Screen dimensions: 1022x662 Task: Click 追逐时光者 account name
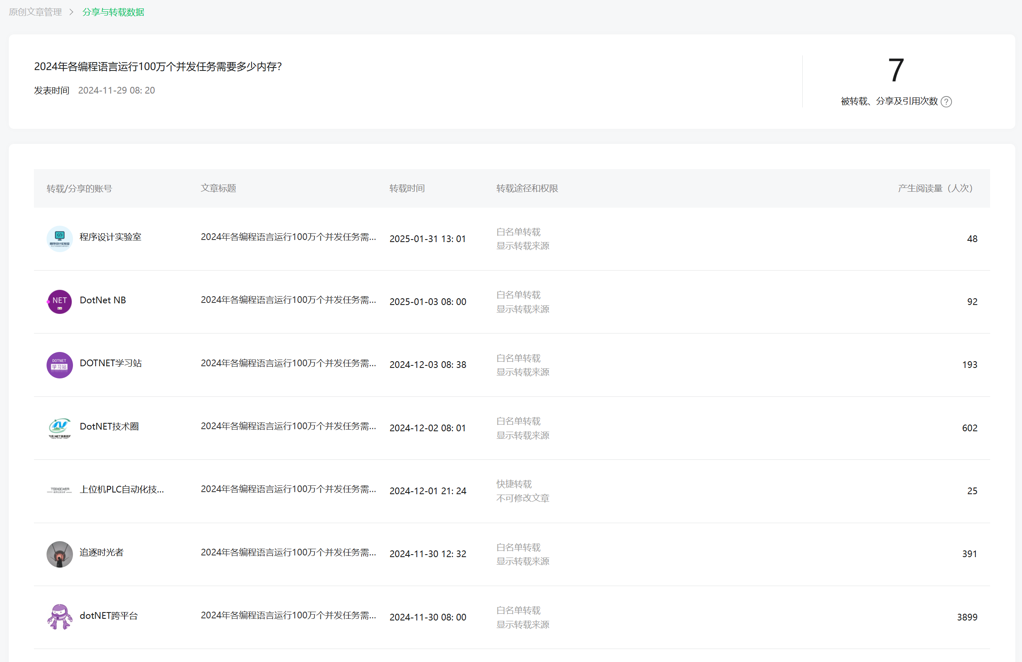(x=101, y=553)
